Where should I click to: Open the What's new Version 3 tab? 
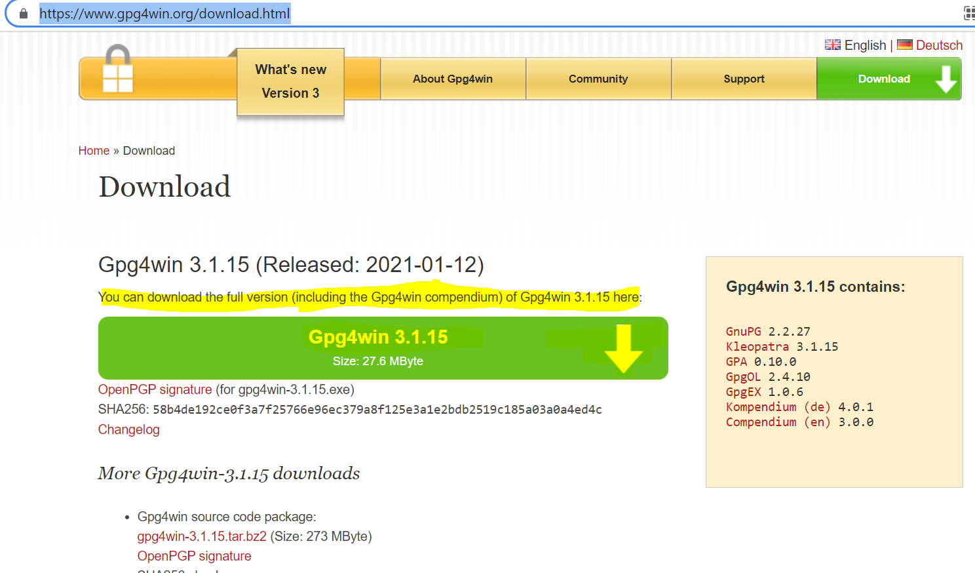[x=290, y=81]
